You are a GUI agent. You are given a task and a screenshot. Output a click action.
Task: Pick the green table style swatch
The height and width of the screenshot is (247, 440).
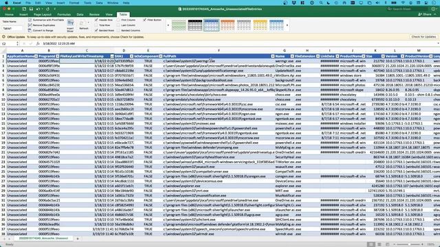coord(179,25)
